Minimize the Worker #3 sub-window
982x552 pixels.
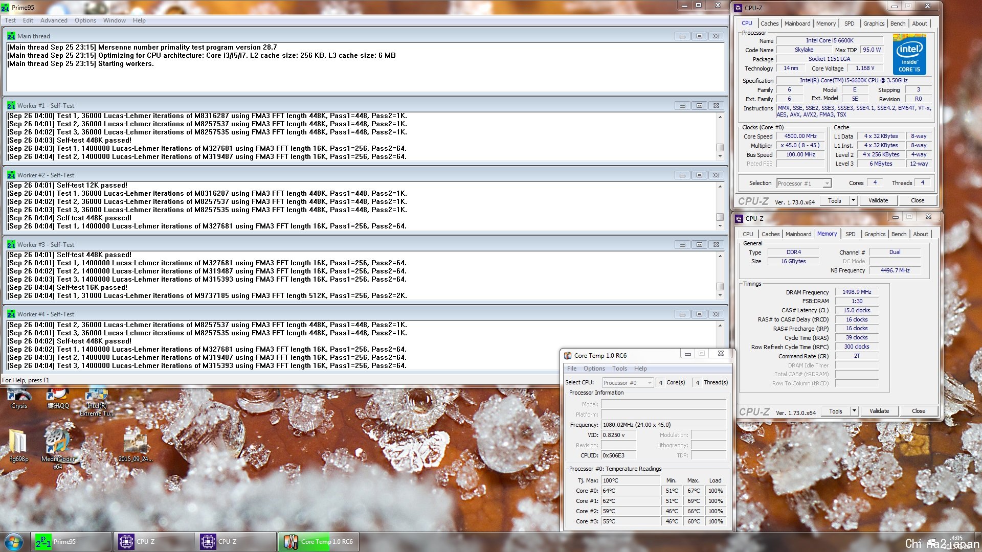(682, 245)
